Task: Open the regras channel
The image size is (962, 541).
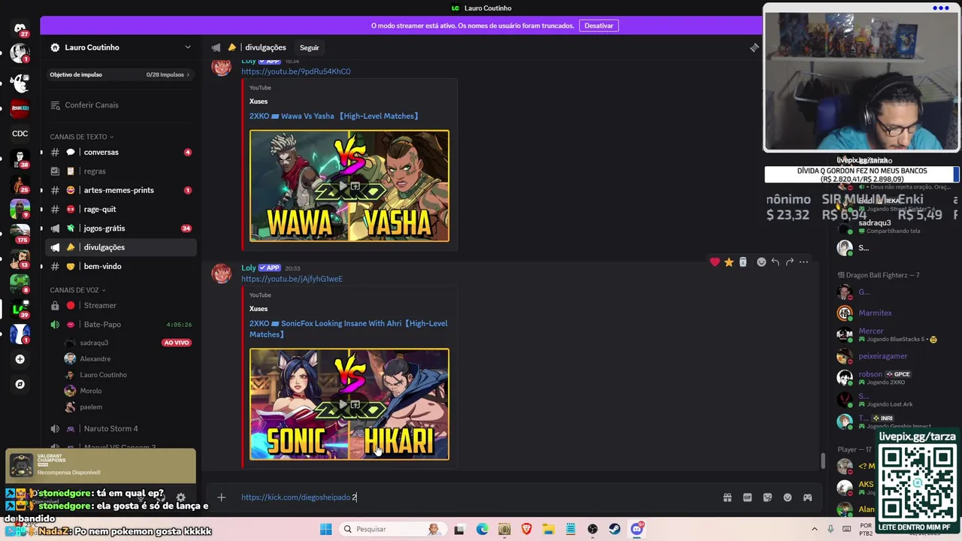Action: [120, 171]
